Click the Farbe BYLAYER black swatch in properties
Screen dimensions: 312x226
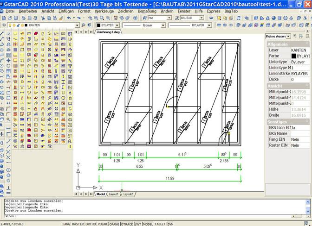(294, 56)
